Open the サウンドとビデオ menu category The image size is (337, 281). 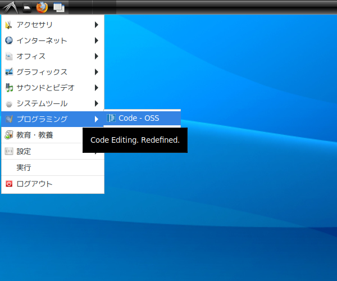pyautogui.click(x=53, y=88)
